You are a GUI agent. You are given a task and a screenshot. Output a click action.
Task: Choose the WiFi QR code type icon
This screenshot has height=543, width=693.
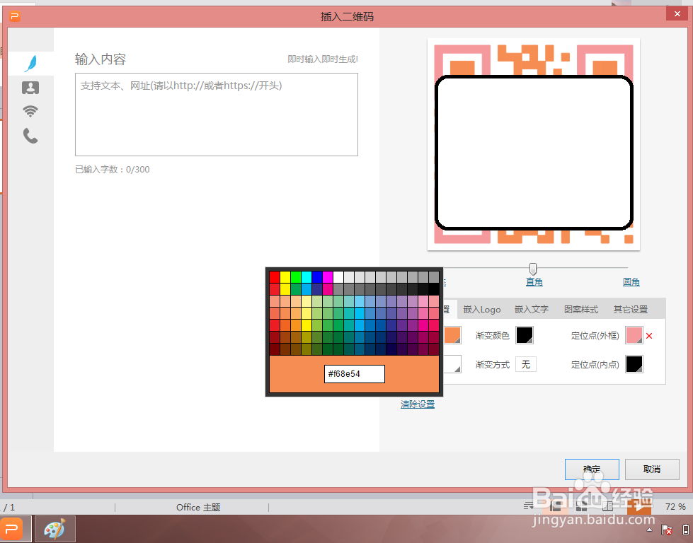30,111
